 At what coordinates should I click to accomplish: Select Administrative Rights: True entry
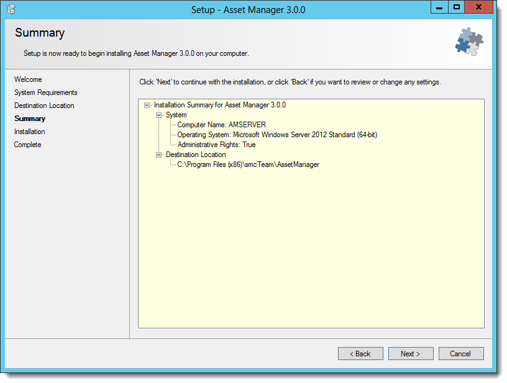click(x=216, y=145)
